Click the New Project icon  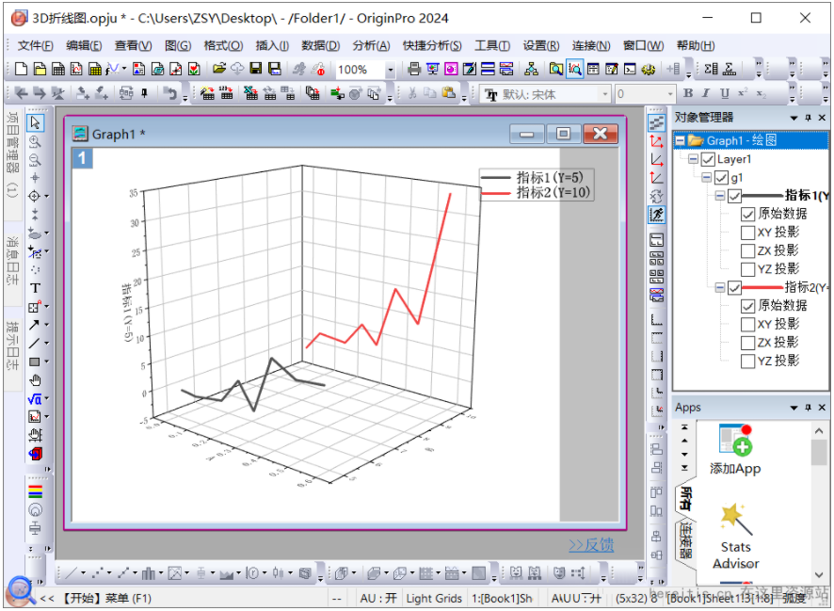(22, 69)
